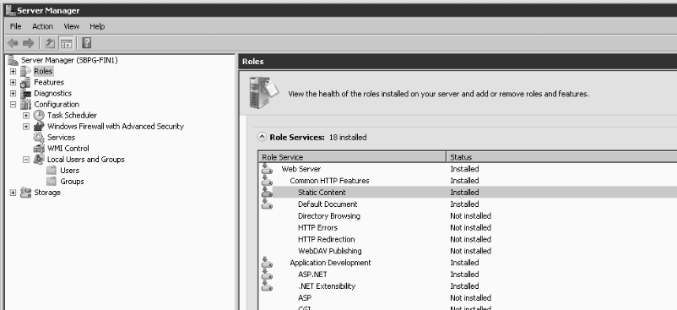Click the Forward arrow toolbar icon
The height and width of the screenshot is (310, 677).
pos(29,43)
